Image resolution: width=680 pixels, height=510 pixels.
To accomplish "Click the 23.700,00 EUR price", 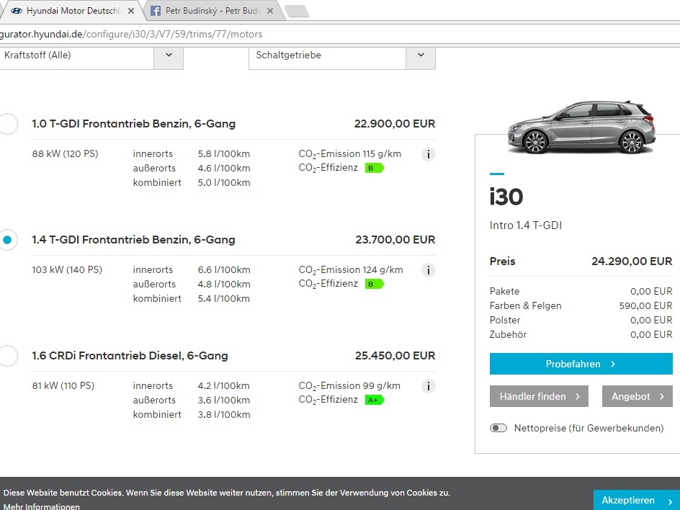I will tap(395, 240).
